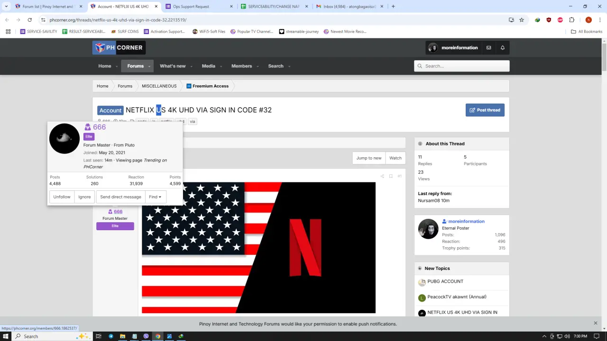
Task: Open the All Bookmarks folder
Action: coord(587,32)
